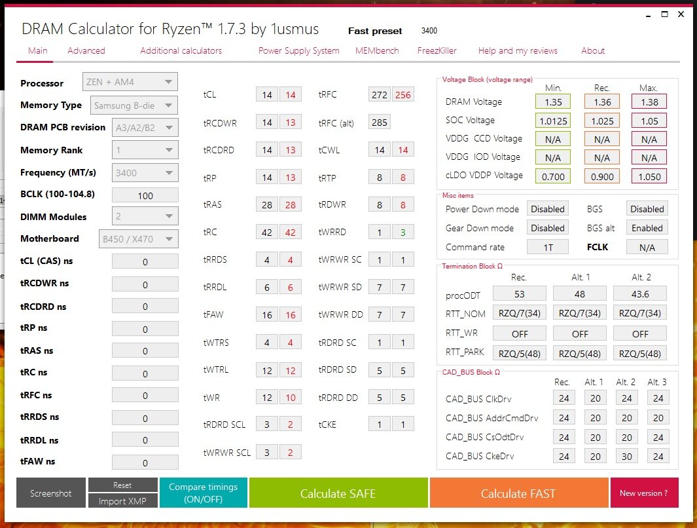This screenshot has width=697, height=528.
Task: Click the RTT_WR Alt. 1 OFF value
Action: [x=580, y=333]
